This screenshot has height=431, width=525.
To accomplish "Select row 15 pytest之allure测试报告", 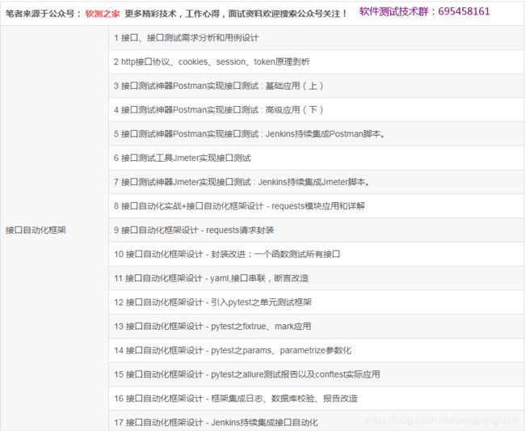I will pyautogui.click(x=317, y=374).
